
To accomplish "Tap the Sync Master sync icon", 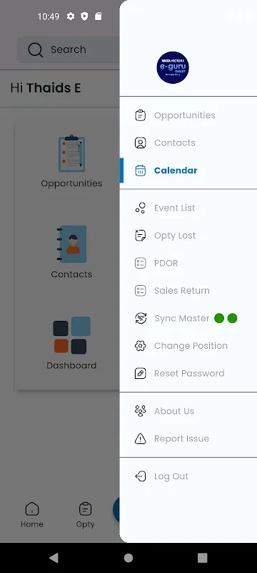I will [x=141, y=318].
